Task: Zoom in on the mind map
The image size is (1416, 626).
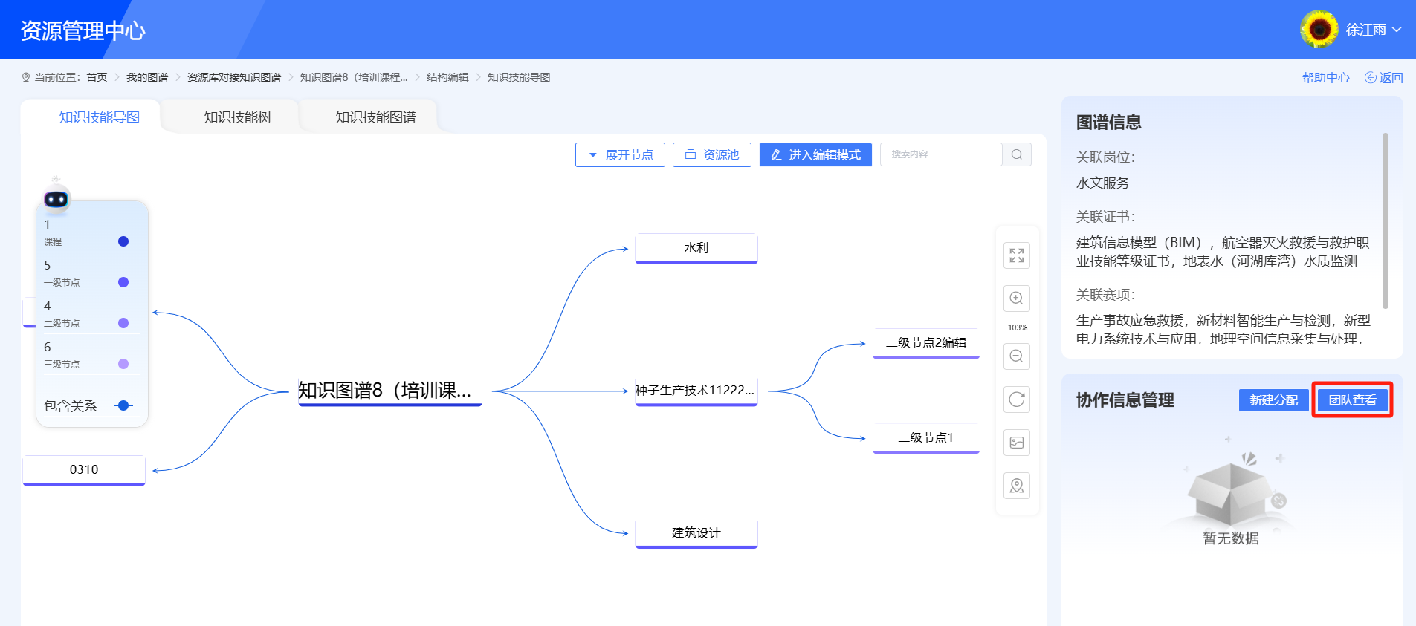Action: (1017, 299)
